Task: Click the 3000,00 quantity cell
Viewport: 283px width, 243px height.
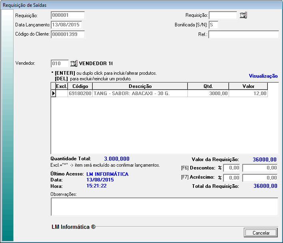Action: click(208, 94)
